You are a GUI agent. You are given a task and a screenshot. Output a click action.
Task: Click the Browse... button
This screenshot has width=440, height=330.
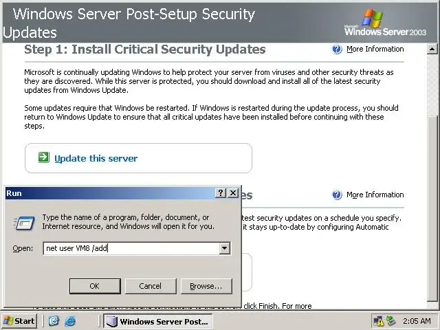pos(206,285)
